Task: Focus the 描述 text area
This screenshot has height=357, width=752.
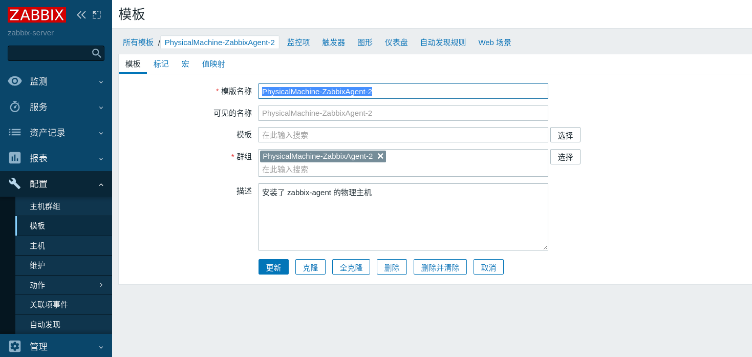Action: (403, 217)
